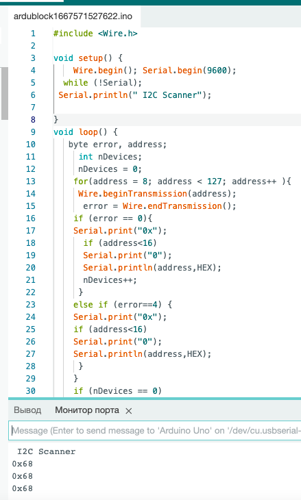The image size is (301, 500).
Task: Click the I2C Scanner output line
Action: pyautogui.click(x=47, y=451)
